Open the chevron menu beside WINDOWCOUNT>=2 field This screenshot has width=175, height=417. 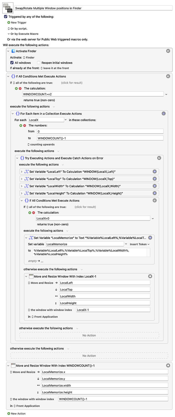coord(167,94)
